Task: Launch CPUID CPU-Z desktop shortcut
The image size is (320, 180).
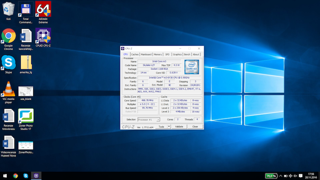Action: click(x=43, y=38)
